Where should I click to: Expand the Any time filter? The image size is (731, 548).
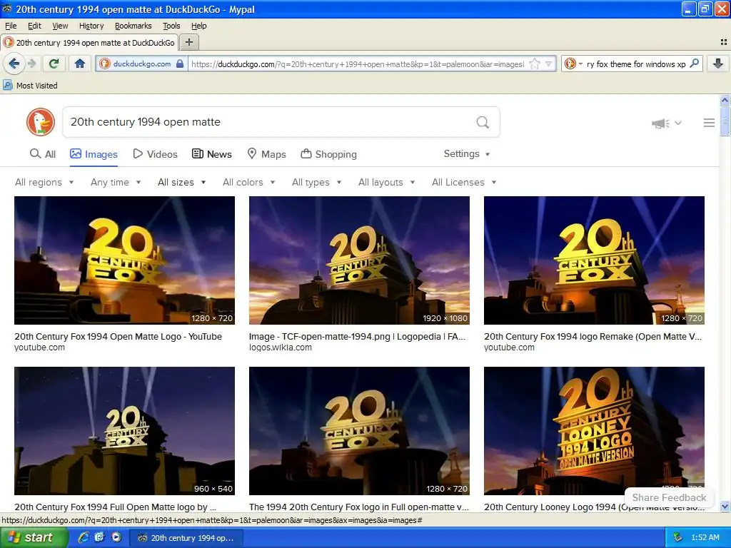tap(116, 182)
